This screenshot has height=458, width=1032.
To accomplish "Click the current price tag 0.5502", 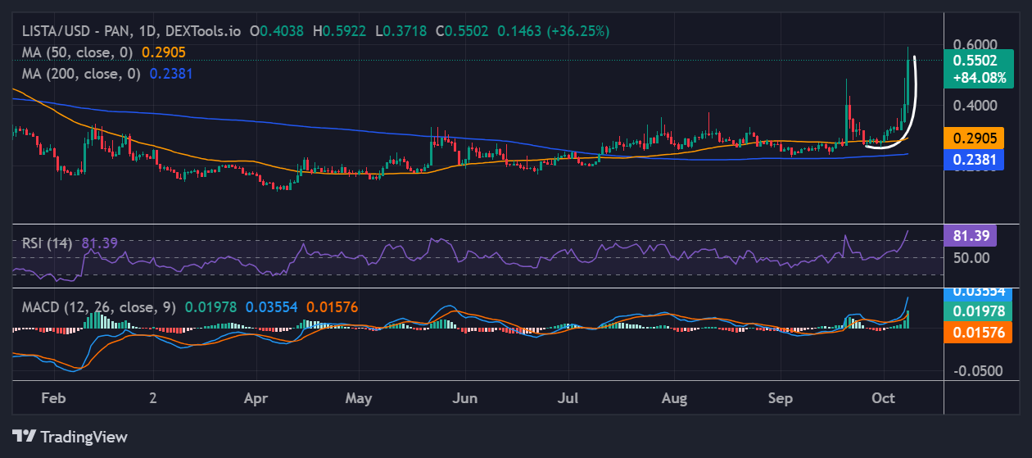I will 973,60.
